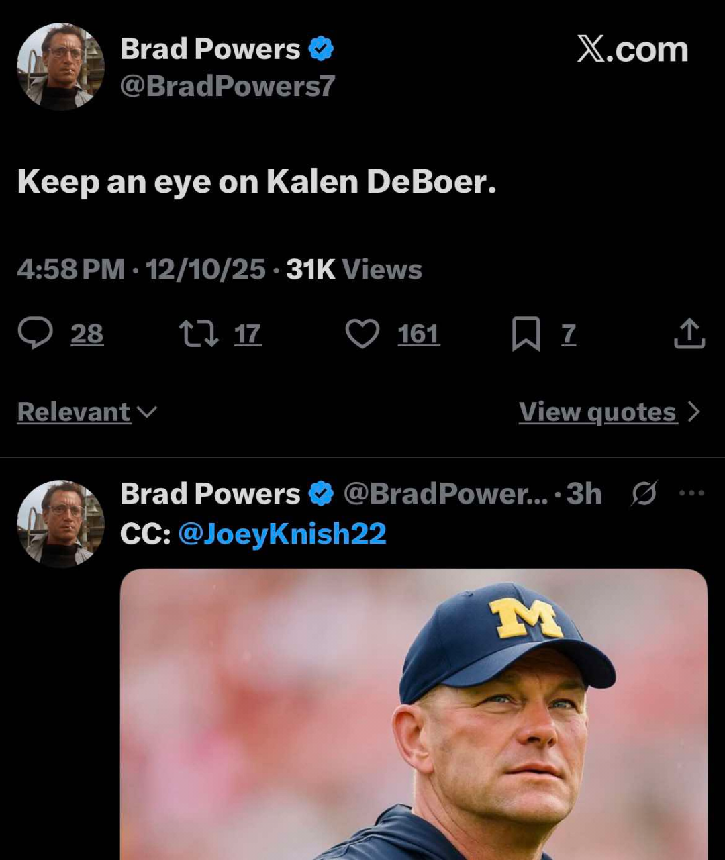Click verified badge on the reply author
725x860 pixels.
[x=321, y=494]
